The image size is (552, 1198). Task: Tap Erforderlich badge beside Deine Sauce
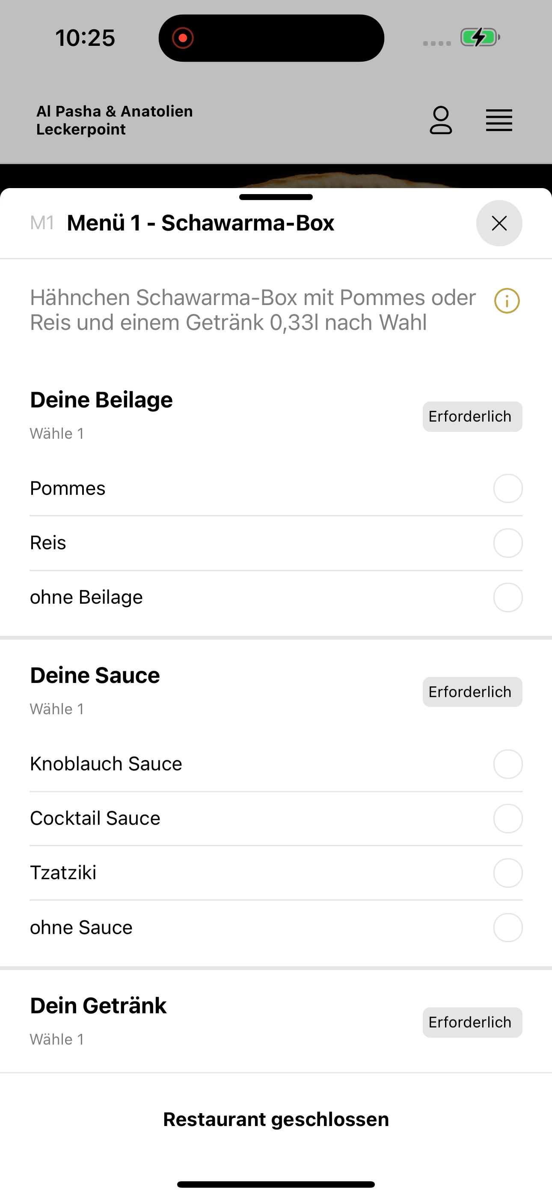(x=472, y=692)
